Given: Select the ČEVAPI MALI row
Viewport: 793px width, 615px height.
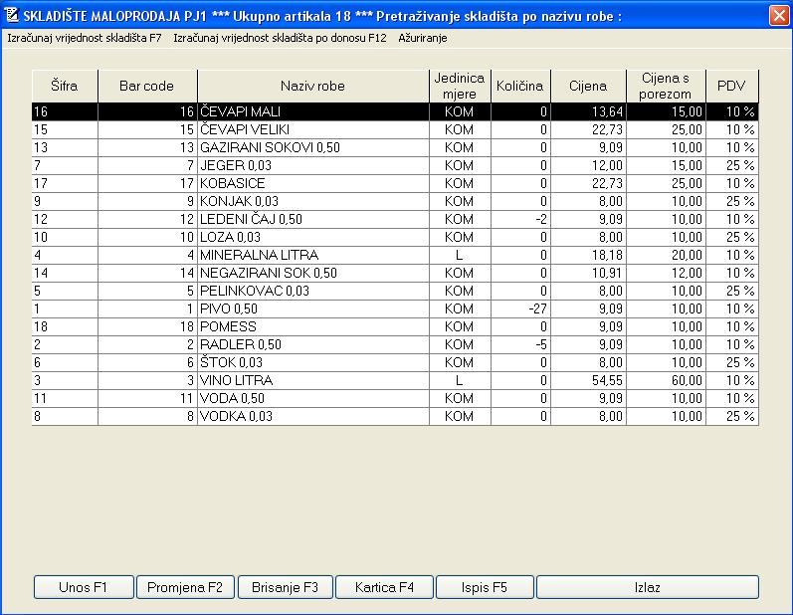Looking at the screenshot, I should pyautogui.click(x=395, y=111).
